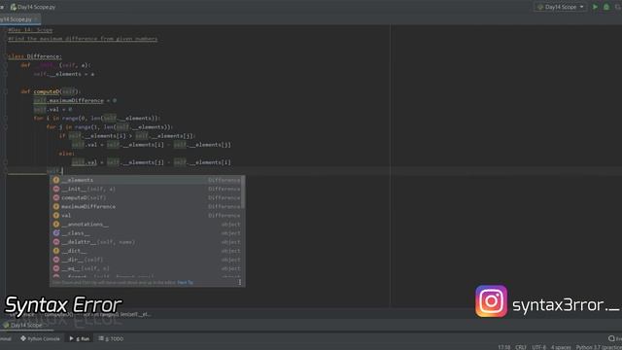Click the Next Tip link in completion popup
Viewport: 622px width, 350px height.
tap(186, 283)
